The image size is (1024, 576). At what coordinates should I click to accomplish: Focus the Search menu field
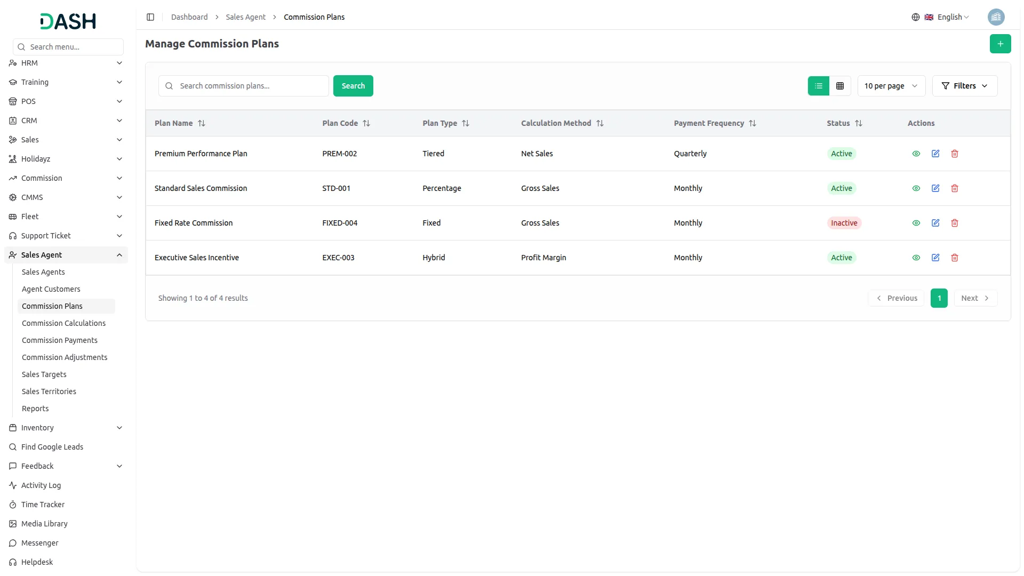tap(68, 47)
